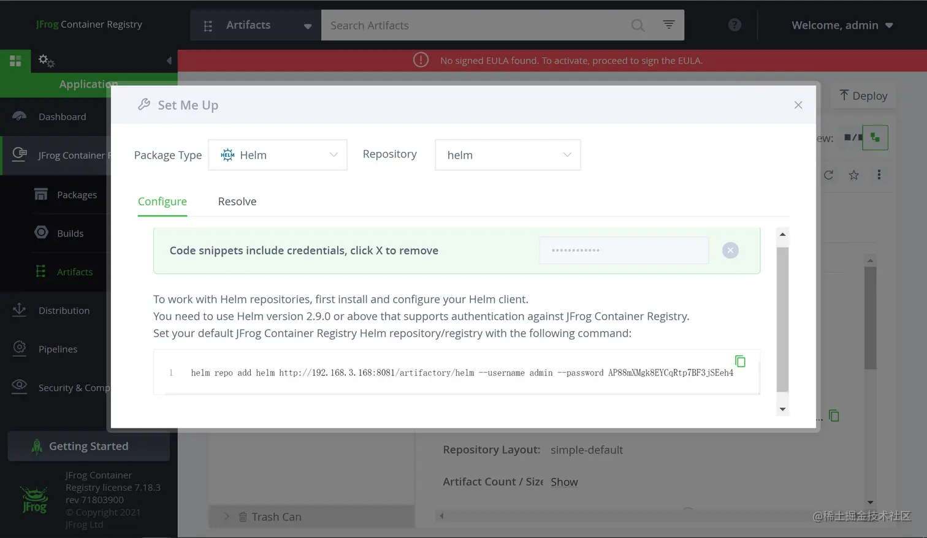The height and width of the screenshot is (538, 927).
Task: Click the dialog vertical scrollbar thumb
Action: (x=782, y=319)
